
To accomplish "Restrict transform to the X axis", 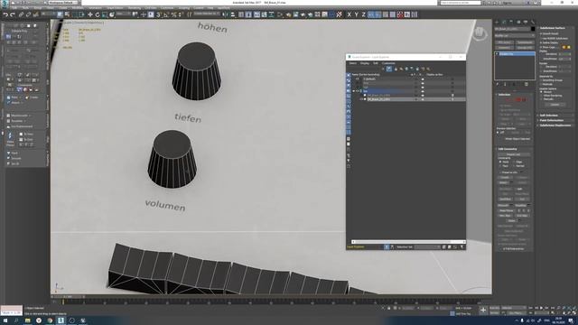I will (x=350, y=14).
